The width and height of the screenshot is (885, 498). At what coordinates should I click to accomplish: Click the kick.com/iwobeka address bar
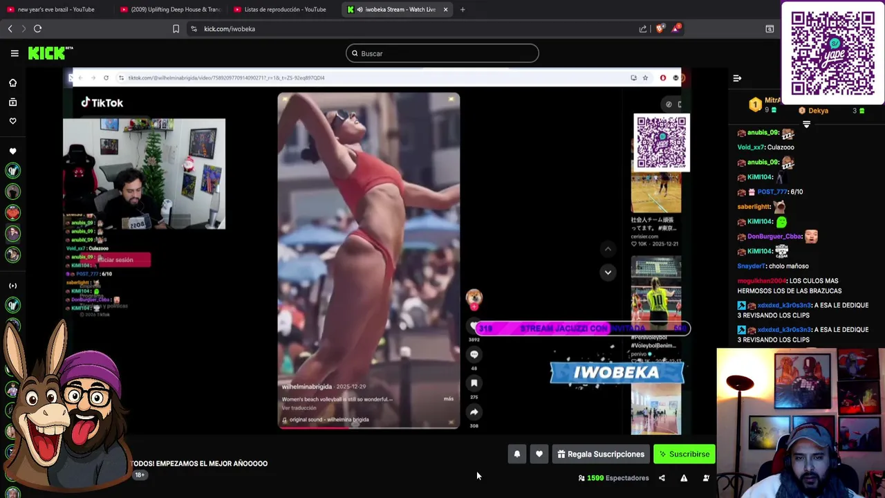(415, 28)
